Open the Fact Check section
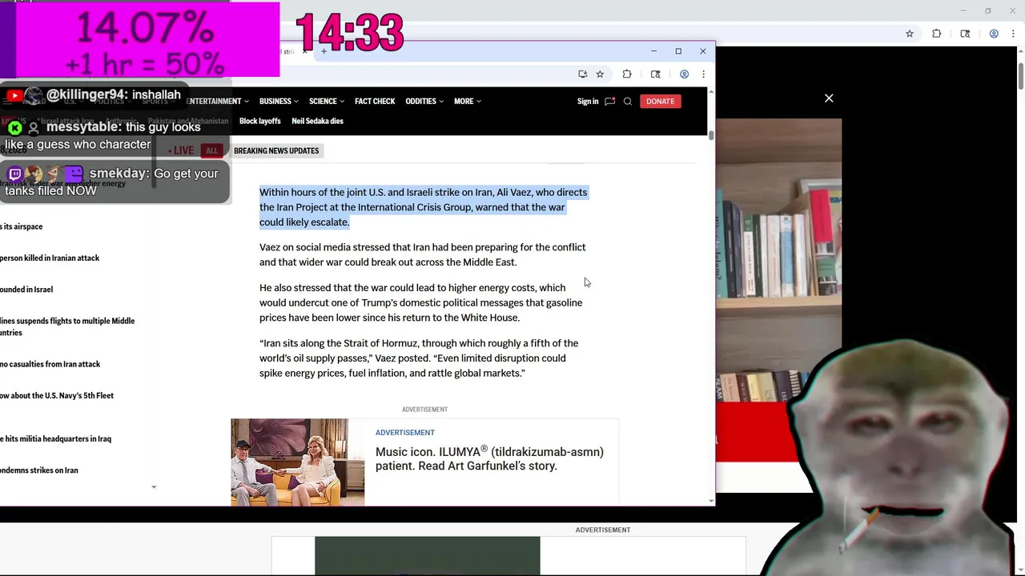 click(x=375, y=102)
